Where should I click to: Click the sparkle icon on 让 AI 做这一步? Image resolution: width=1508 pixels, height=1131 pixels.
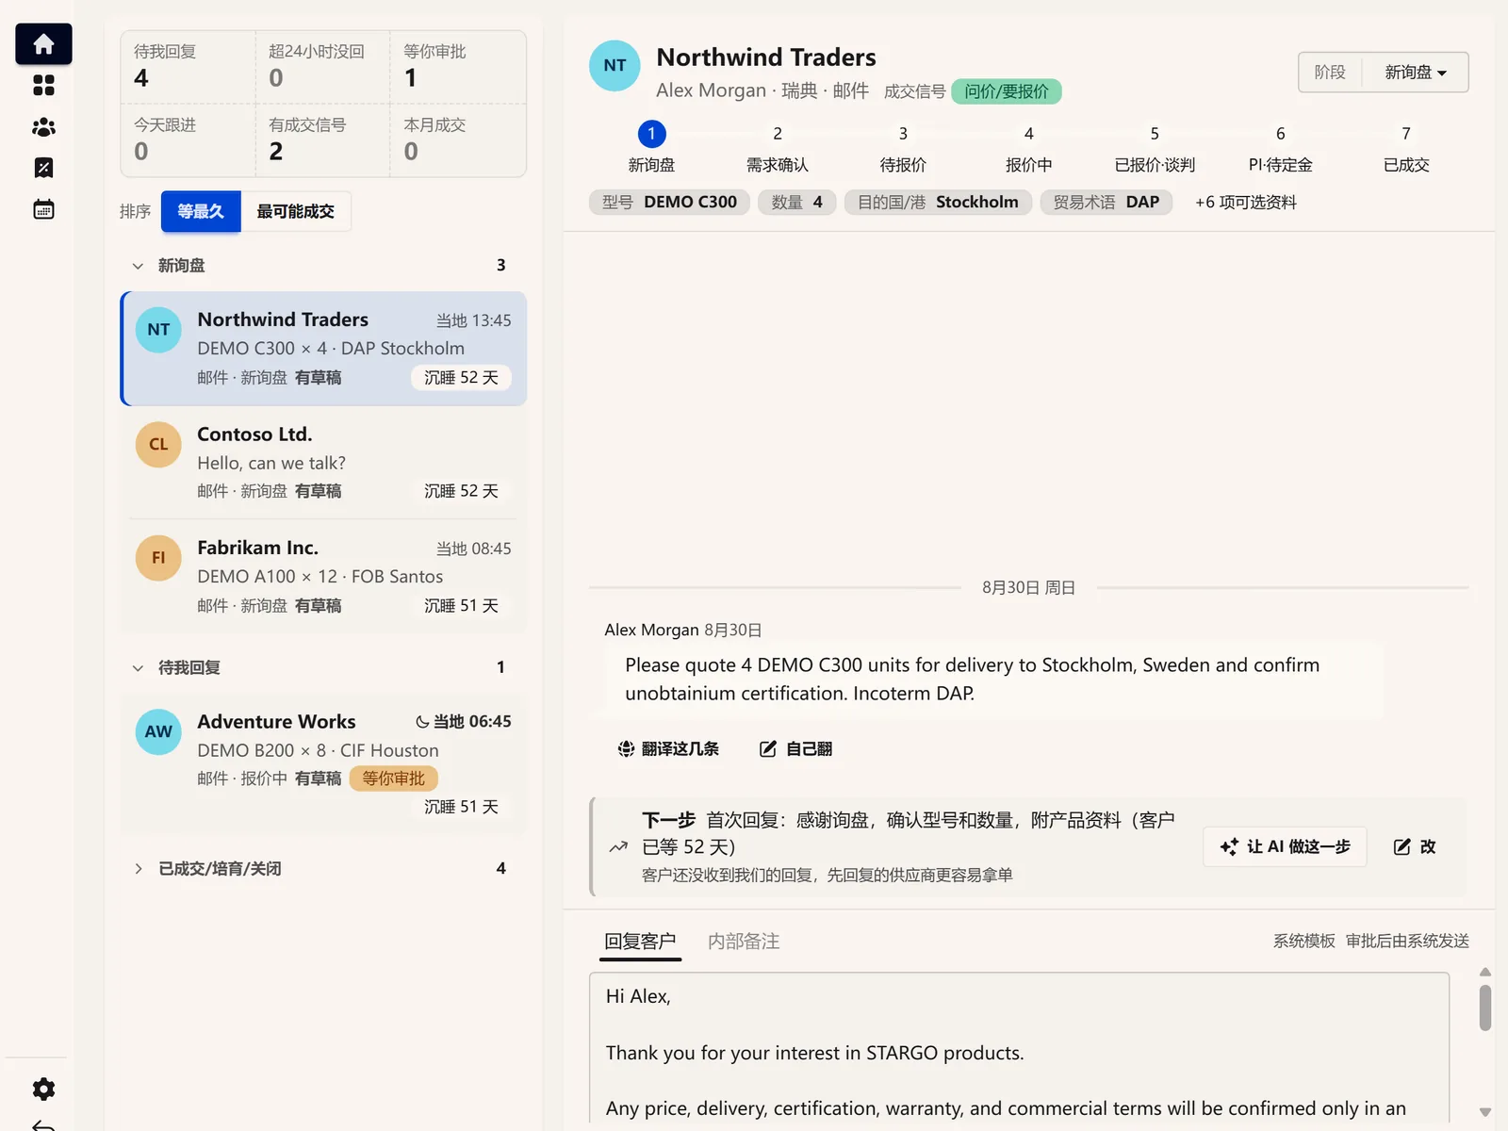click(1229, 846)
